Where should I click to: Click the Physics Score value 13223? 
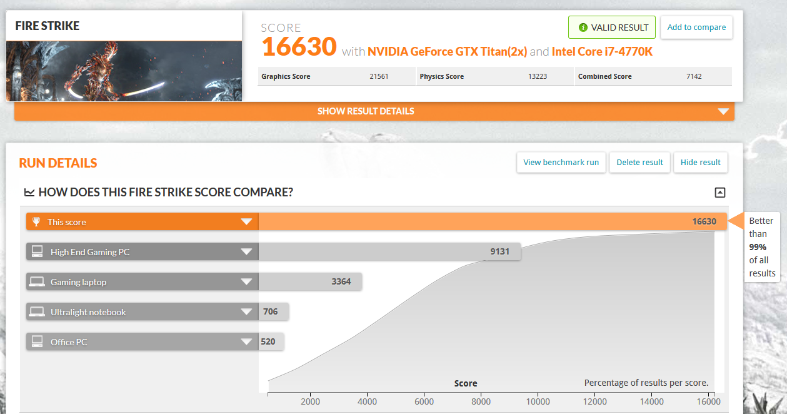[538, 76]
